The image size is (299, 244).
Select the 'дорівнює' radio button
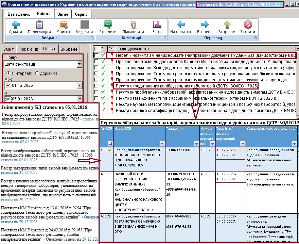[37, 74]
